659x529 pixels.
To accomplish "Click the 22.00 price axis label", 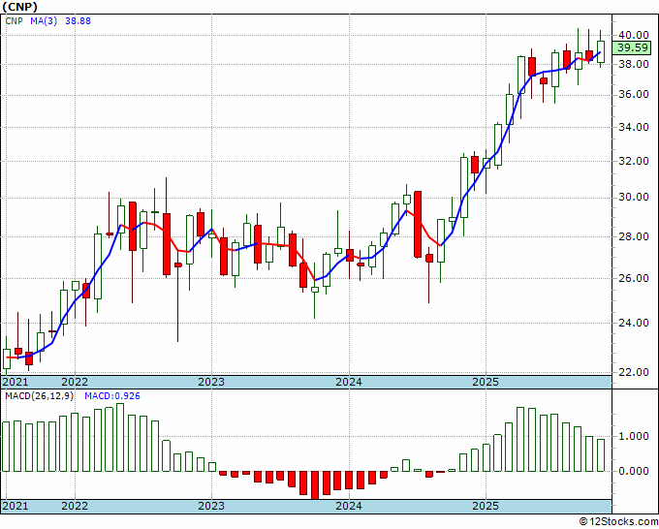I will (634, 372).
